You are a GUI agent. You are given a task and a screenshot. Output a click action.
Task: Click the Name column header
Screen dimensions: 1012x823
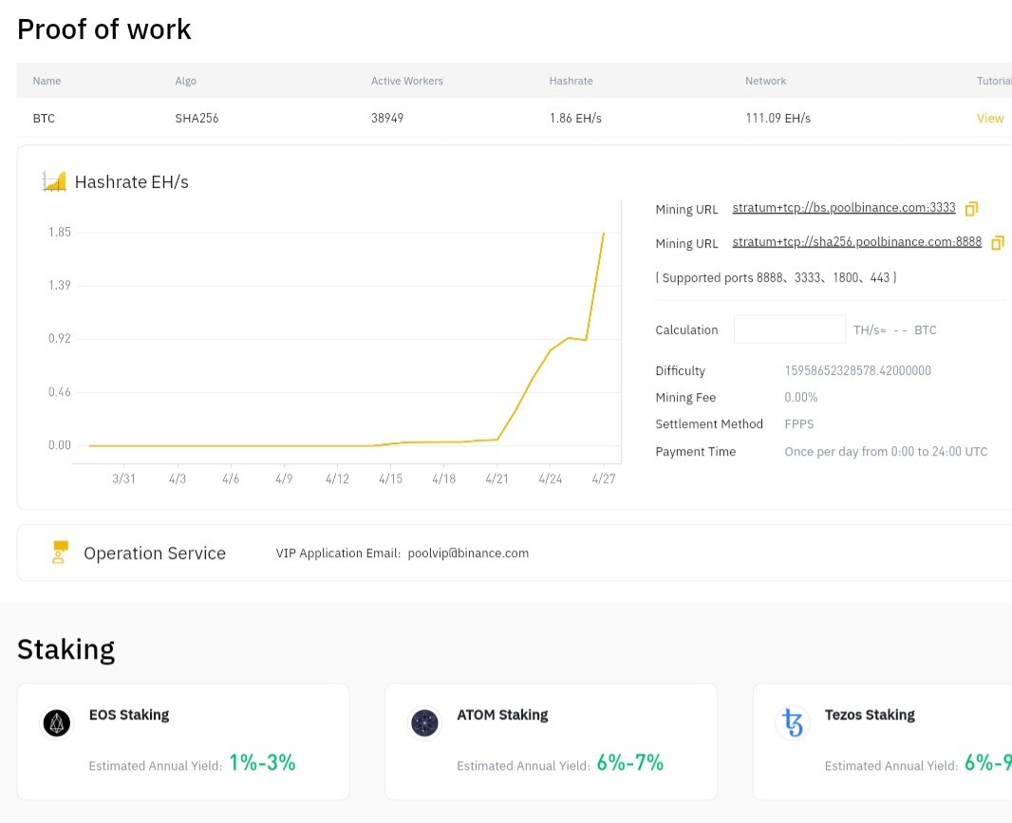tap(47, 81)
